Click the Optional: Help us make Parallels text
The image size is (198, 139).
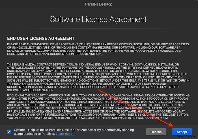(74, 132)
